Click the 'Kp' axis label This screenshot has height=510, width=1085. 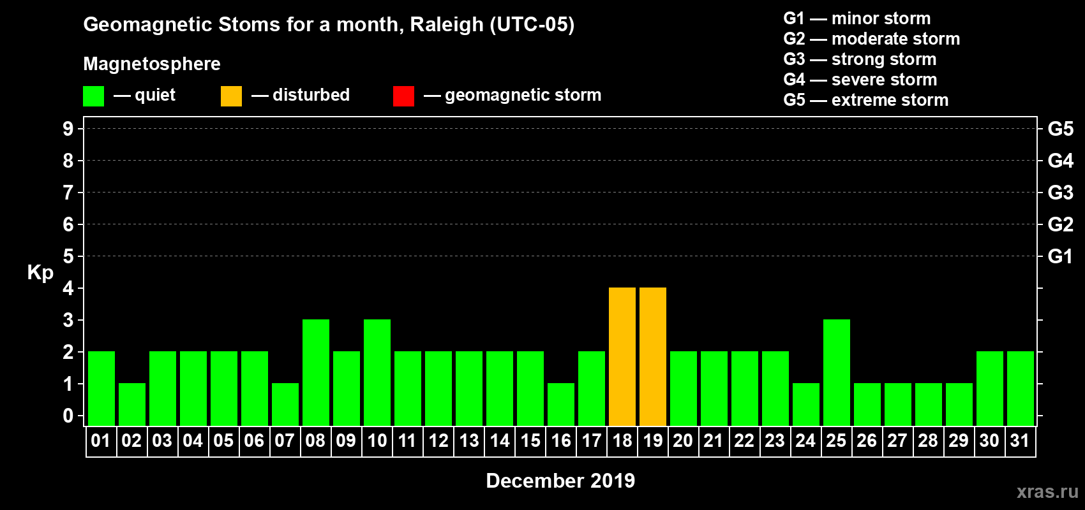tap(40, 273)
